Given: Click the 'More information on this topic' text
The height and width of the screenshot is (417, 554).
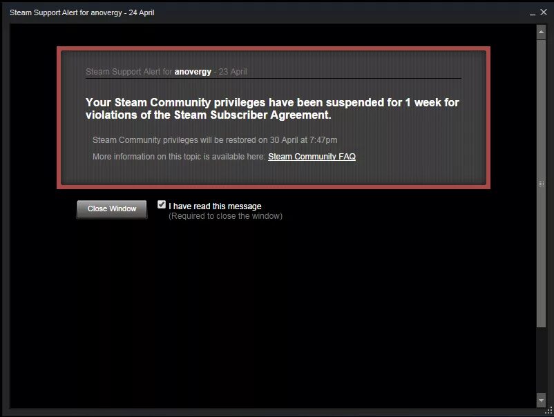Looking at the screenshot, I should 179,157.
